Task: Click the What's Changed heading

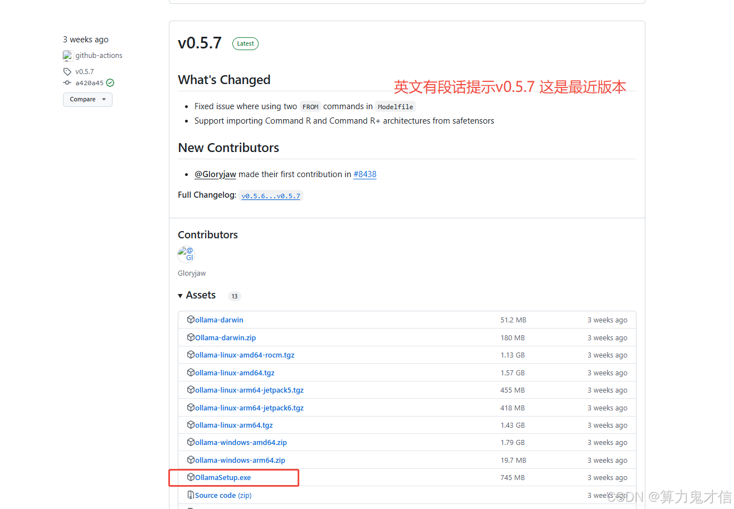Action: coord(224,80)
